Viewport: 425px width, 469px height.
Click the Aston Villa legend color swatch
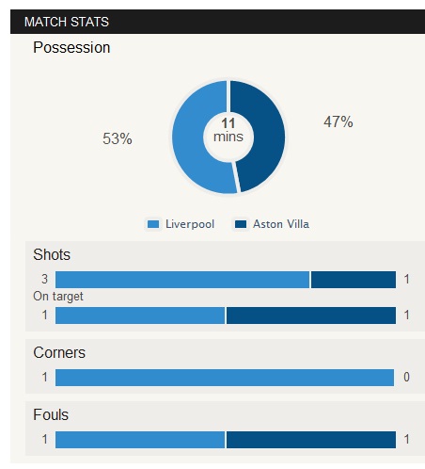coord(241,224)
